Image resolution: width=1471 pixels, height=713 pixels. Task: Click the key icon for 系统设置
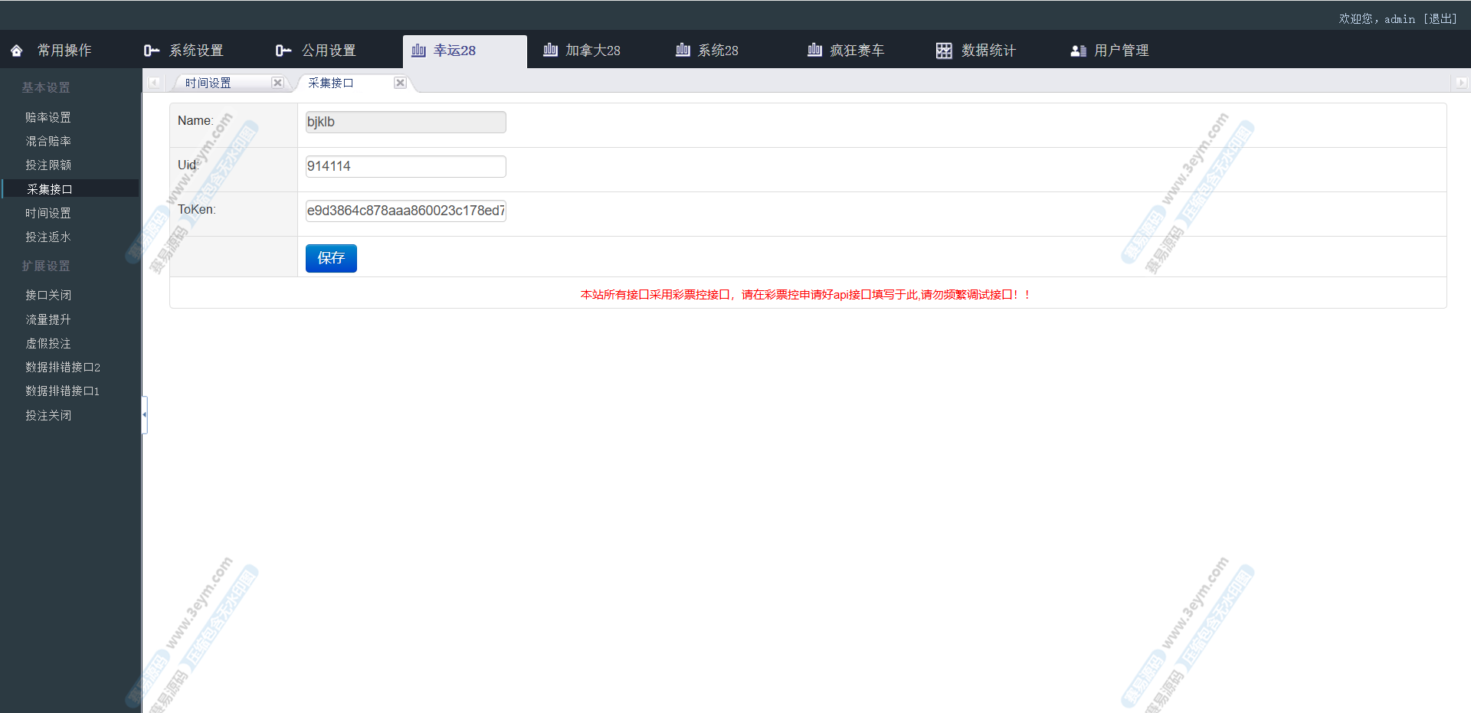click(151, 51)
